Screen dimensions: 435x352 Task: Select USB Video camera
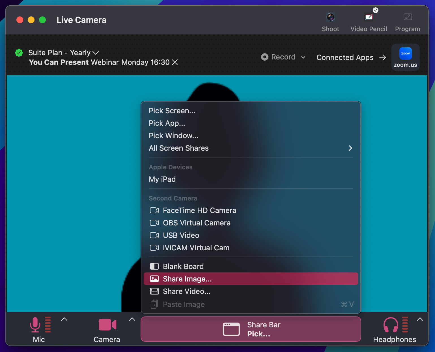click(x=251, y=235)
